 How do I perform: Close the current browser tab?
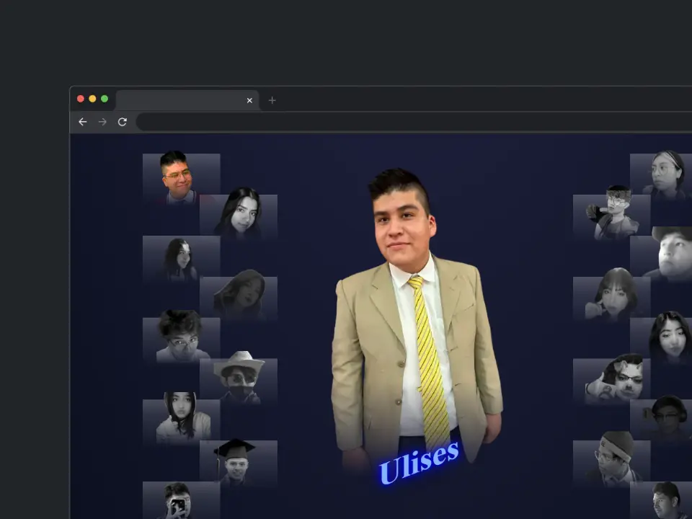tap(249, 100)
